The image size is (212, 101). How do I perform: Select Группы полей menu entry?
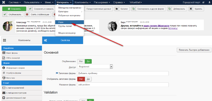click(x=70, y=26)
